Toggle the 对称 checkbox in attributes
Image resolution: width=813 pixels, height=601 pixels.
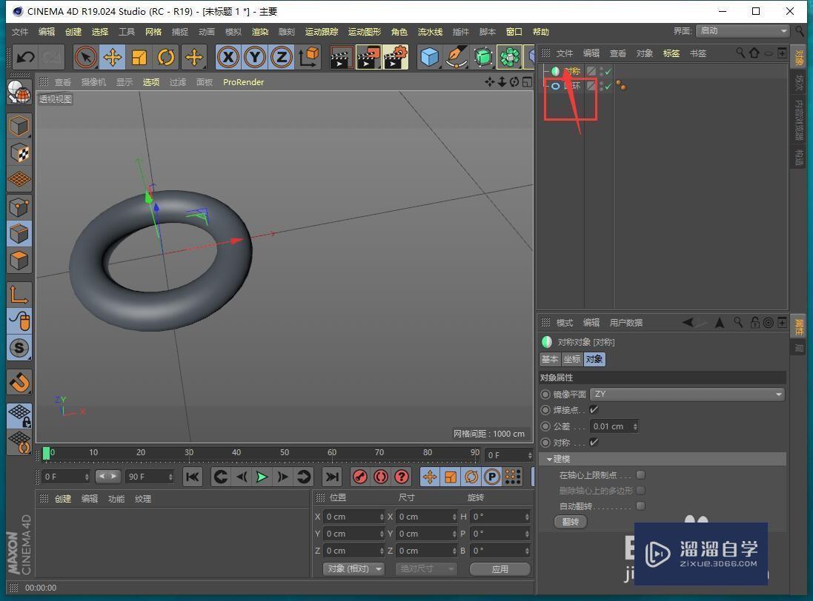click(x=594, y=442)
